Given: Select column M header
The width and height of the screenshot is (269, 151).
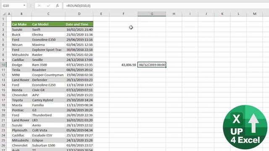Looking at the screenshot, I should [255, 14].
